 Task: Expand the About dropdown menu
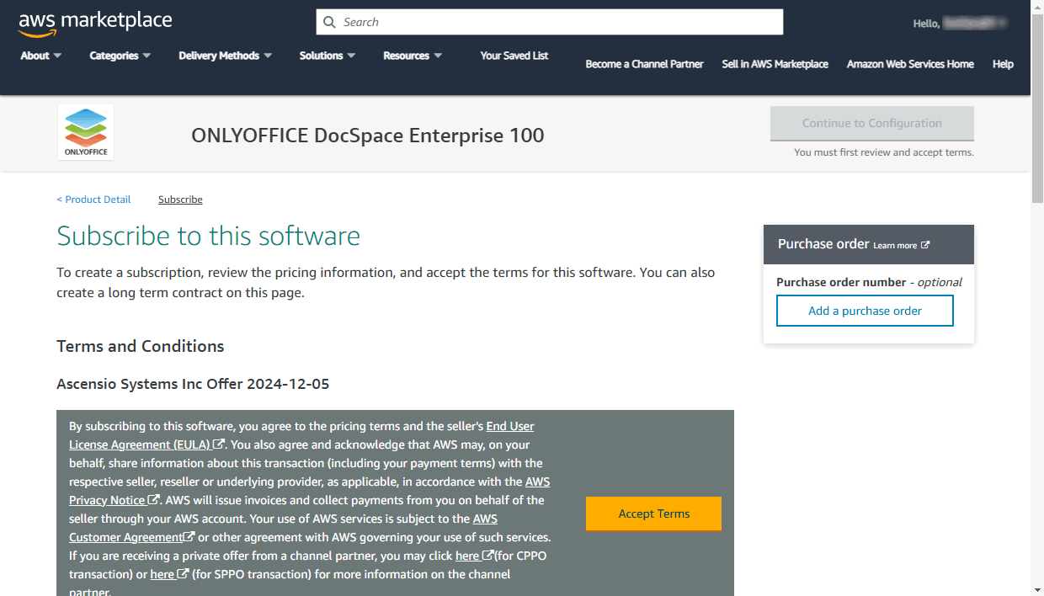pyautogui.click(x=40, y=56)
